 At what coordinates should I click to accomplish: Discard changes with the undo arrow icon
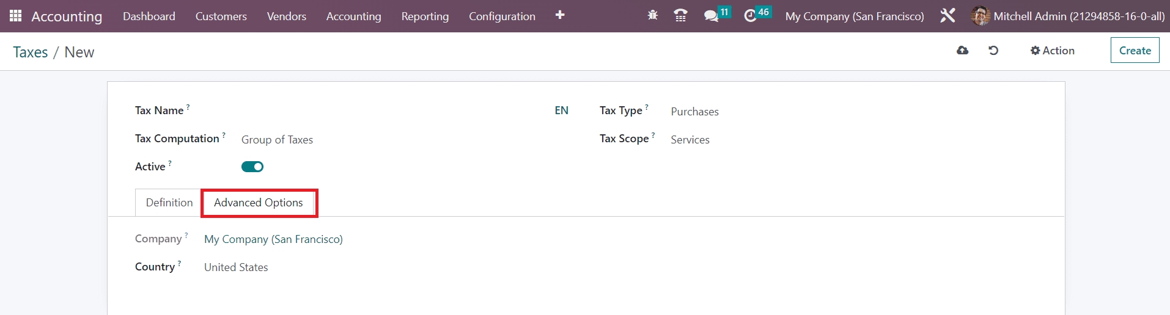(993, 51)
